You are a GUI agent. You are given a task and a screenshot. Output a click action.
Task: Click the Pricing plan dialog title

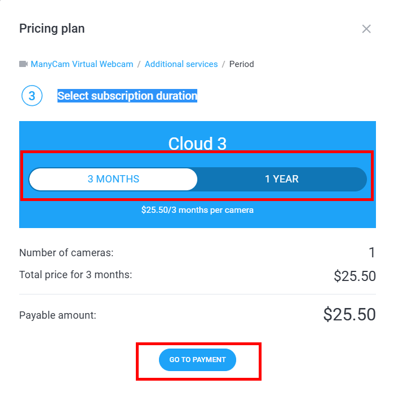click(x=52, y=28)
